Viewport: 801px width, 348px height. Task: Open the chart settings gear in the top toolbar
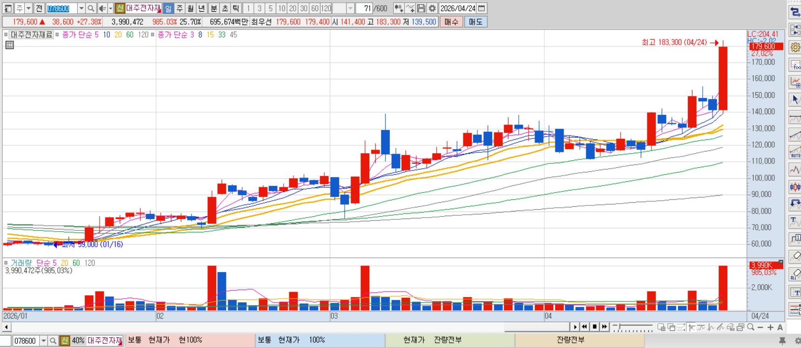point(432,8)
